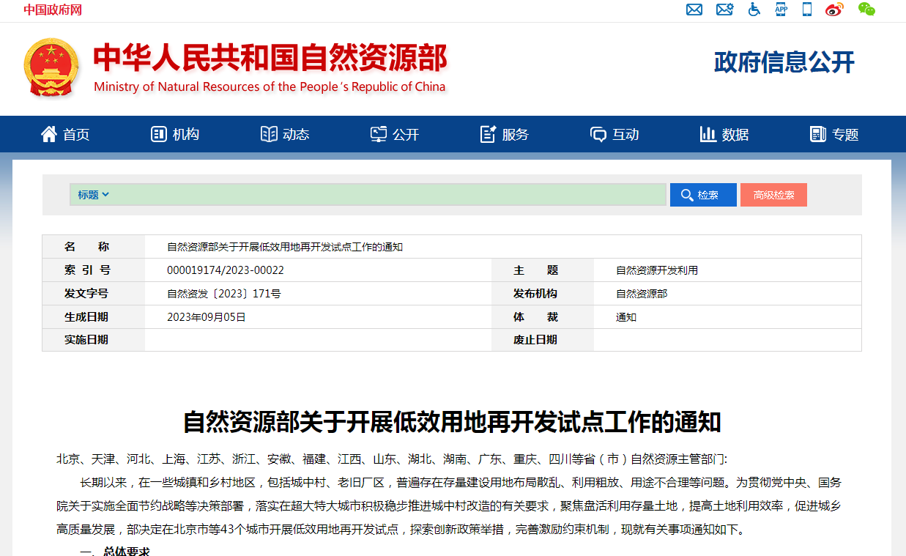Click the wheelchair accessibility icon
Viewport: 906px width, 556px height.
tap(754, 10)
